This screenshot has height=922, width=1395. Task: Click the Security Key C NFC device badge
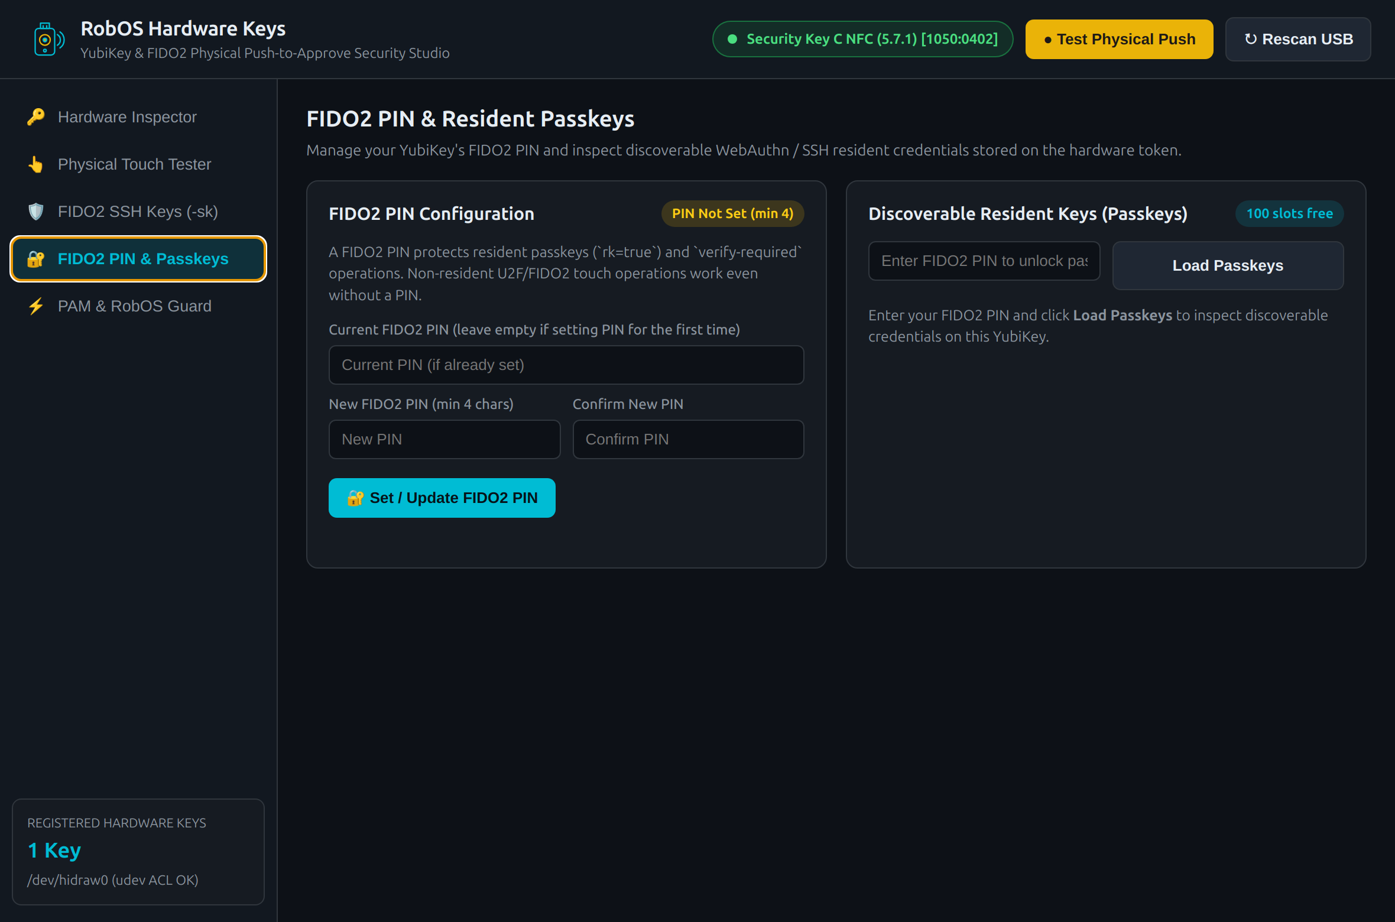[x=862, y=39]
